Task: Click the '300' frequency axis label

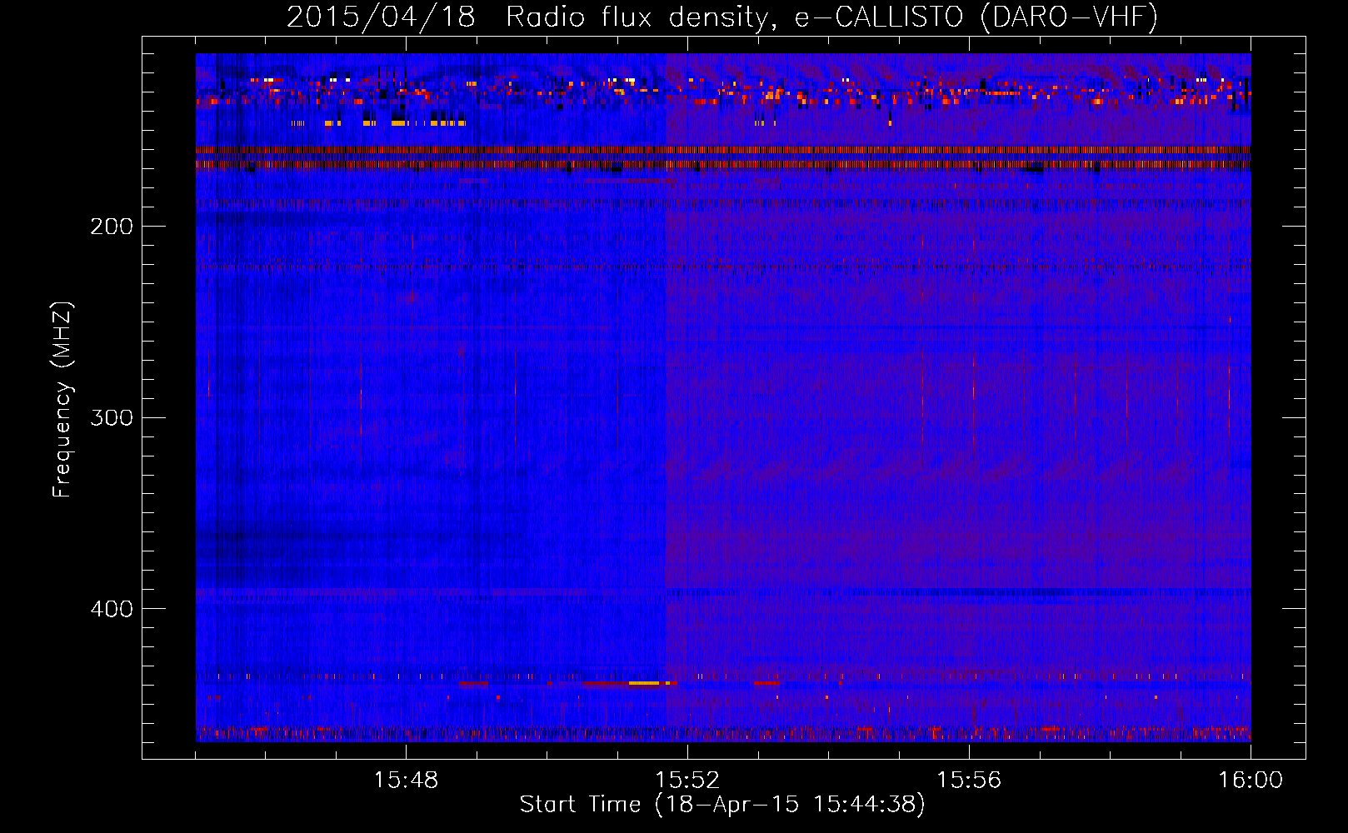Action: coord(112,417)
